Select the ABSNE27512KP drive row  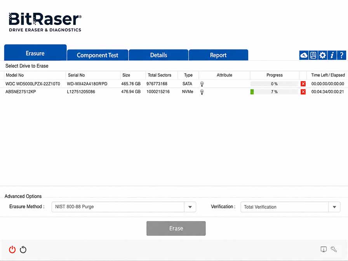pos(174,92)
